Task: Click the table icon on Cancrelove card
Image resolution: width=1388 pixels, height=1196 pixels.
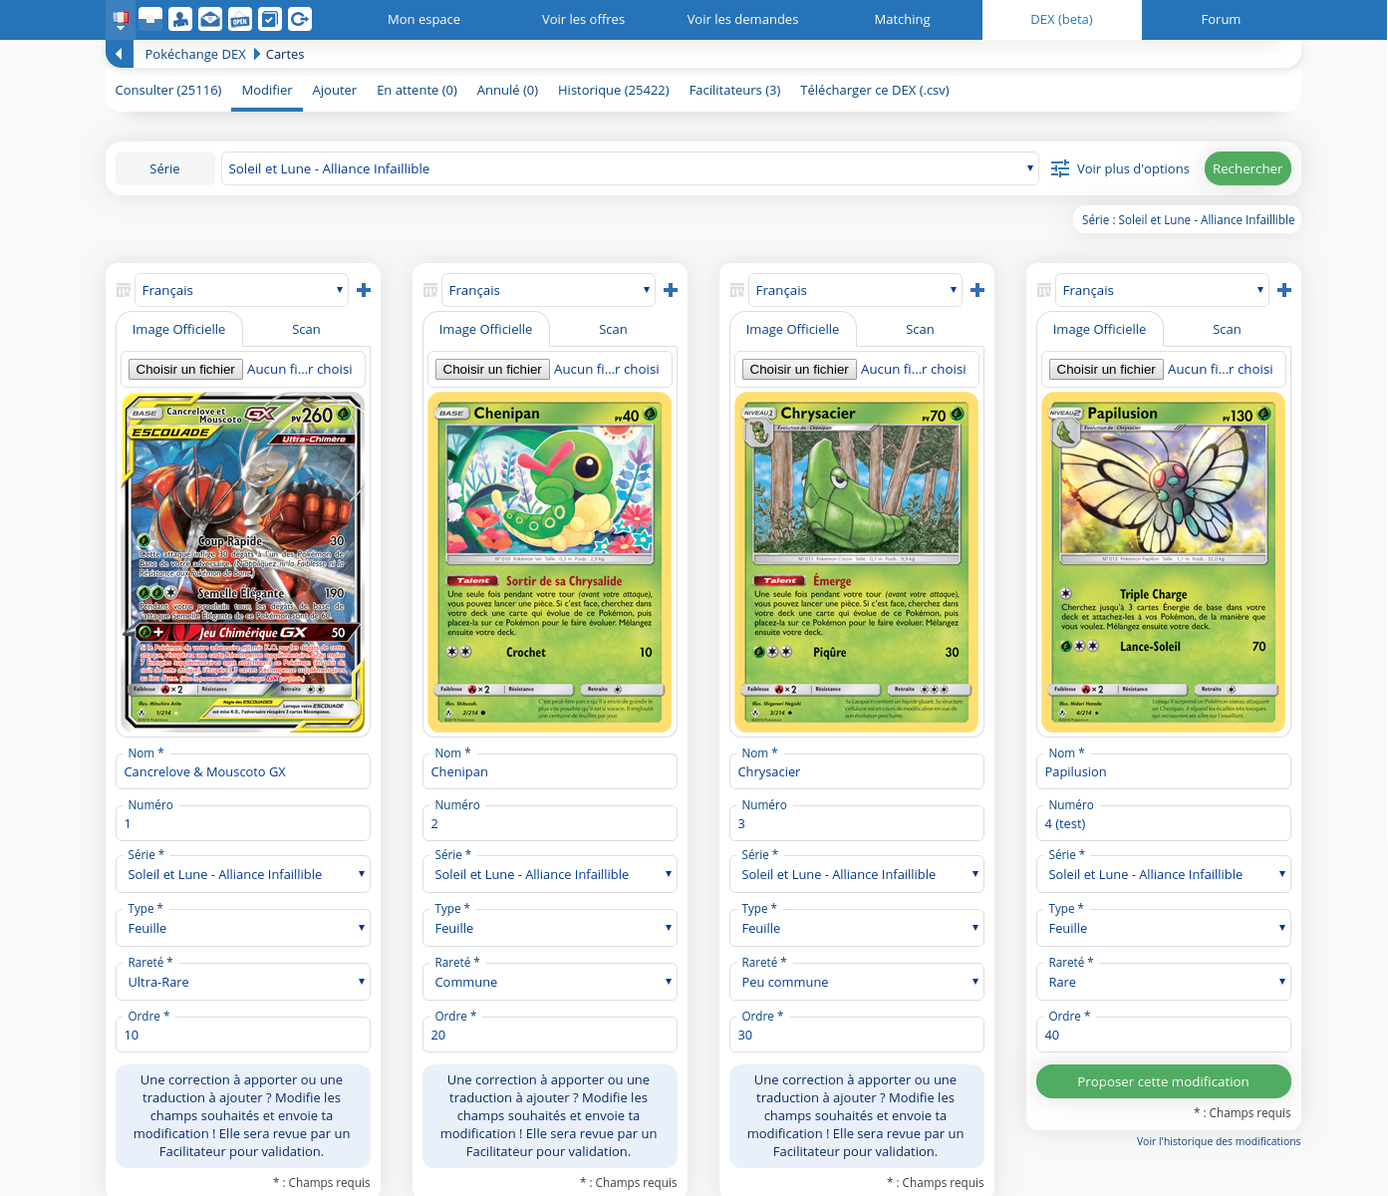Action: click(x=124, y=290)
